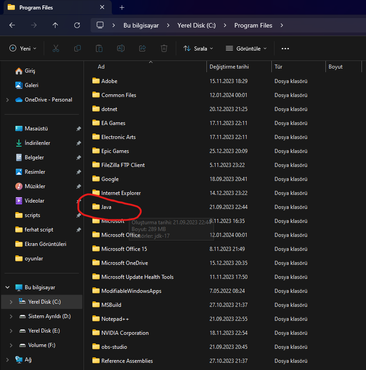Open the Görüntüle view dropdown
366x370 pixels.
pos(246,48)
